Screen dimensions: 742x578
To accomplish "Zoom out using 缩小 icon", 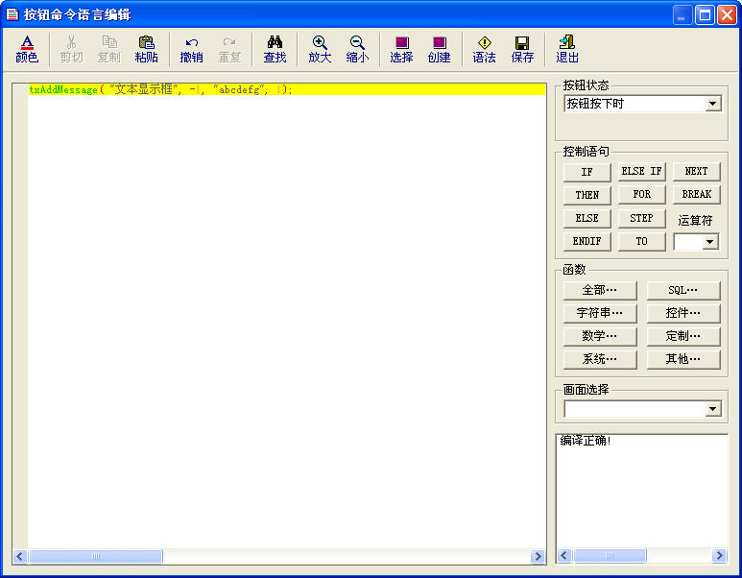I will 357,49.
